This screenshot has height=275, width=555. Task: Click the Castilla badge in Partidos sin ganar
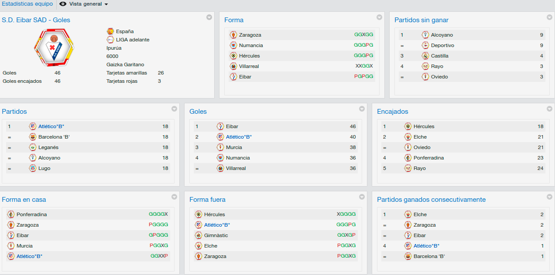[x=425, y=56]
